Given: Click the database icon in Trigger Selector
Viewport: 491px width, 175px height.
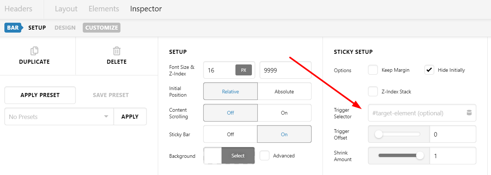Looking at the screenshot, I should (x=469, y=113).
